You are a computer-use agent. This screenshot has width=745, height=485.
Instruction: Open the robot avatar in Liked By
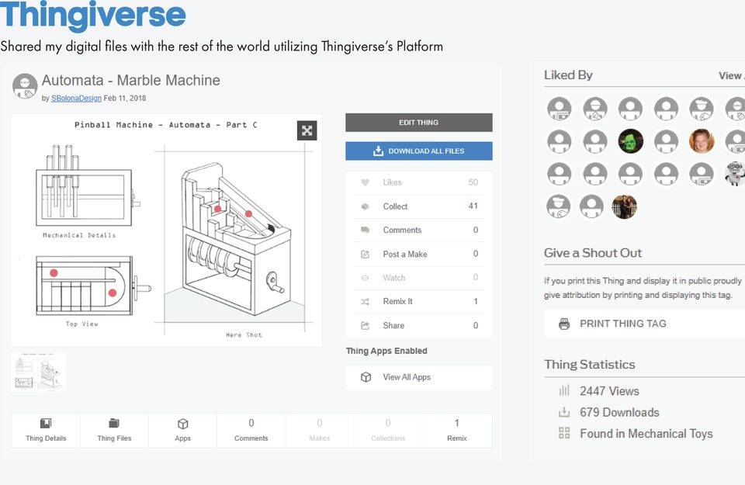click(735, 174)
